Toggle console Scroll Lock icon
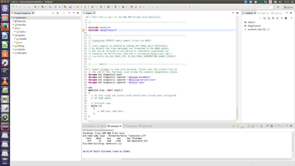This screenshot has height=166, width=295. tap(252, 126)
